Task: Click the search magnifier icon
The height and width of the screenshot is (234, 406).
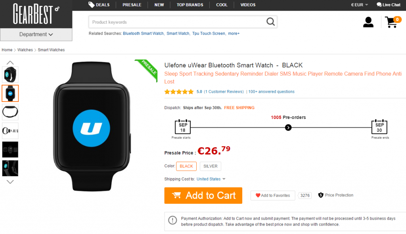Action: coord(270,22)
